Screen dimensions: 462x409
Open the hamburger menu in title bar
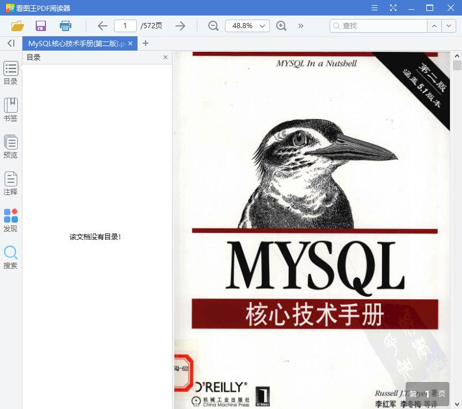[375, 8]
